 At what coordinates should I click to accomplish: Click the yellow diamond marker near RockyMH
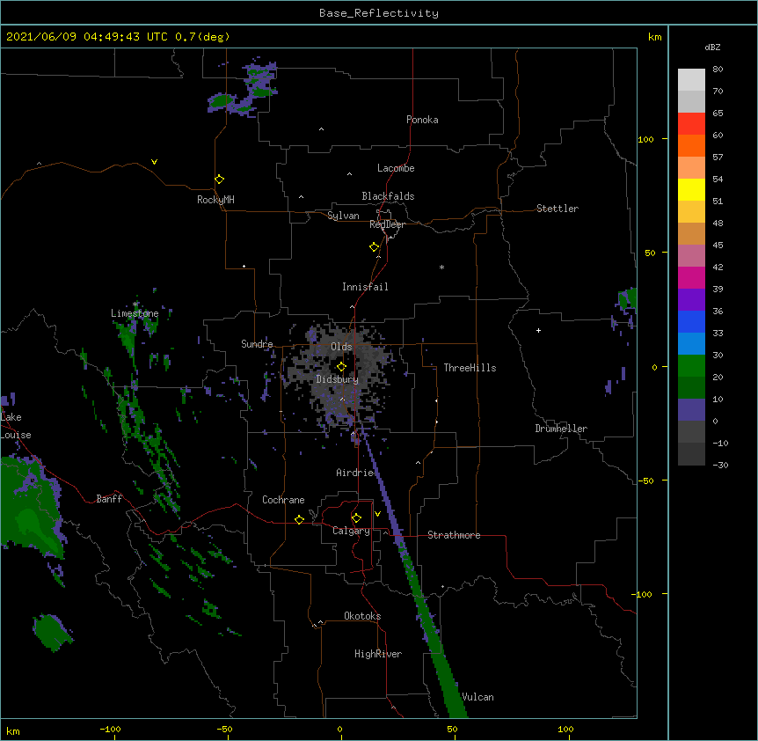tap(219, 179)
